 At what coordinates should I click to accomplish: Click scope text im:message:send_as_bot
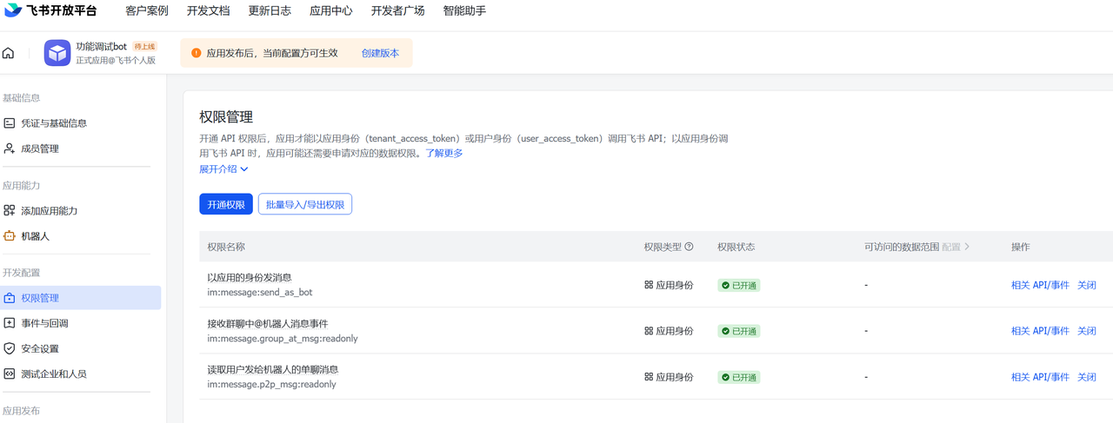tap(260, 293)
